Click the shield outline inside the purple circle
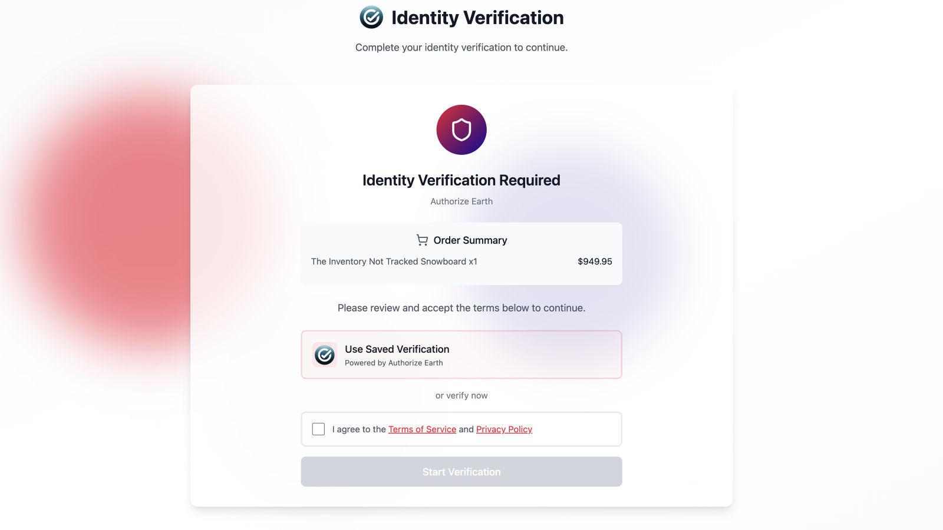Image resolution: width=943 pixels, height=530 pixels. [461, 130]
